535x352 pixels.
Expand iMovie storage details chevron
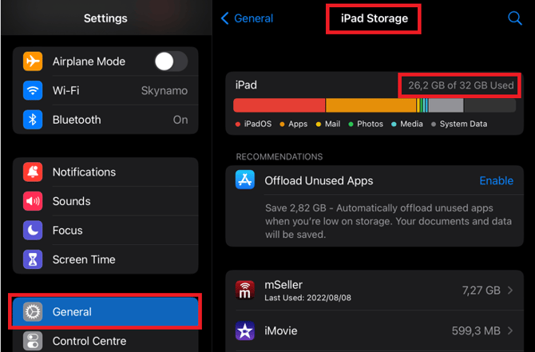[x=511, y=330]
